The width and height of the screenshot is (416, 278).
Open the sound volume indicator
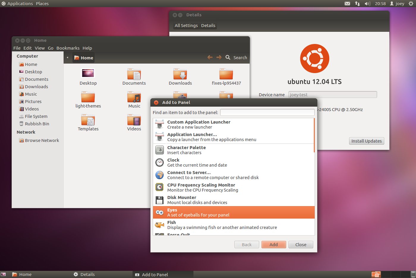(x=368, y=4)
